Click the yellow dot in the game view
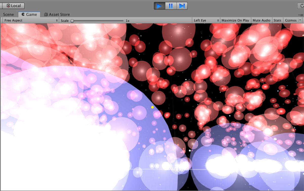The height and width of the screenshot is (191, 304). (x=153, y=107)
